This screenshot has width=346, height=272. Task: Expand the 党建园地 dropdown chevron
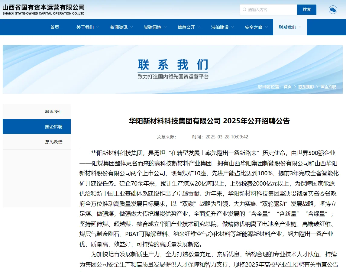point(165,27)
